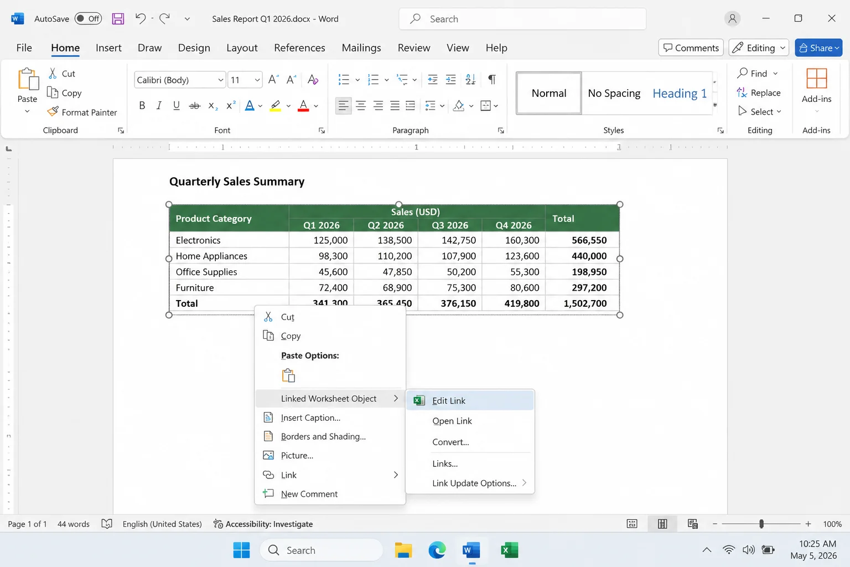This screenshot has width=850, height=567.
Task: Choose the paste option icon in context menu
Action: [288, 375]
